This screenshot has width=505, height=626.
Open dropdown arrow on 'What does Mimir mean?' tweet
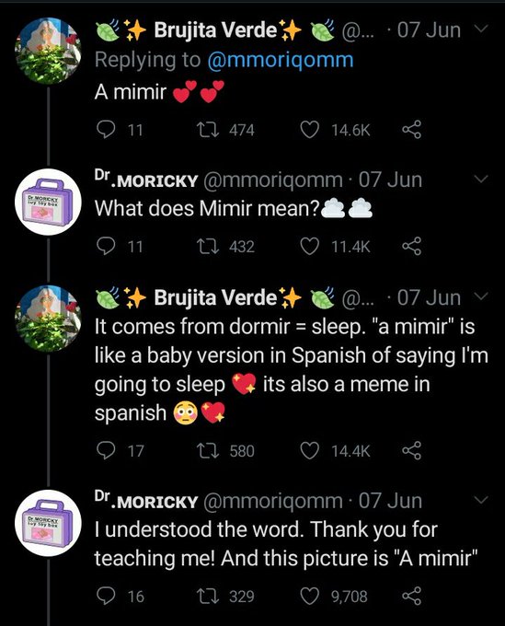(x=482, y=179)
